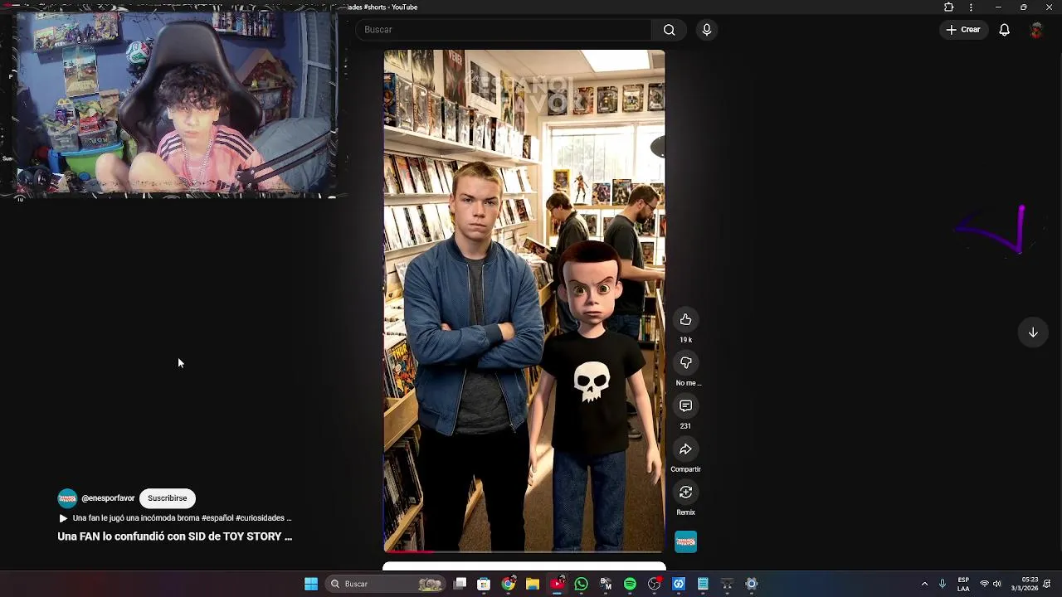
Task: Share the Short via Compartir icon
Action: (x=685, y=449)
